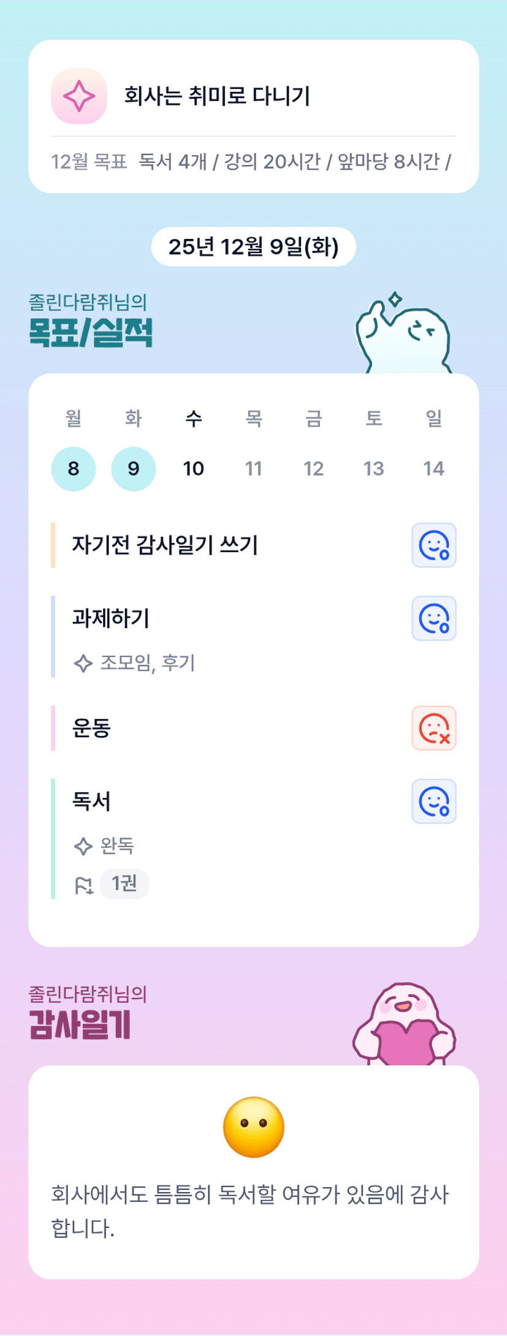
Task: Tap the smiley status icon for 자기전 감사일기 쓰기
Action: 433,545
